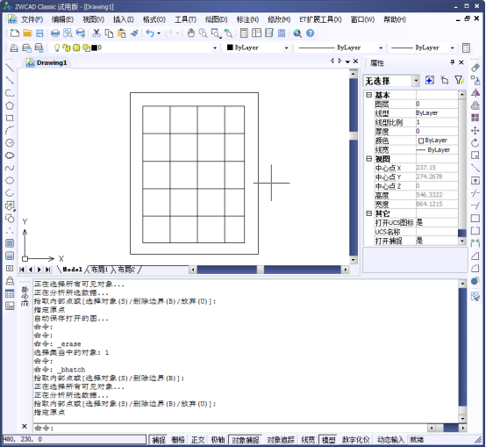Cut selection with the scissors icon
The width and height of the screenshot is (486, 447).
click(96, 32)
